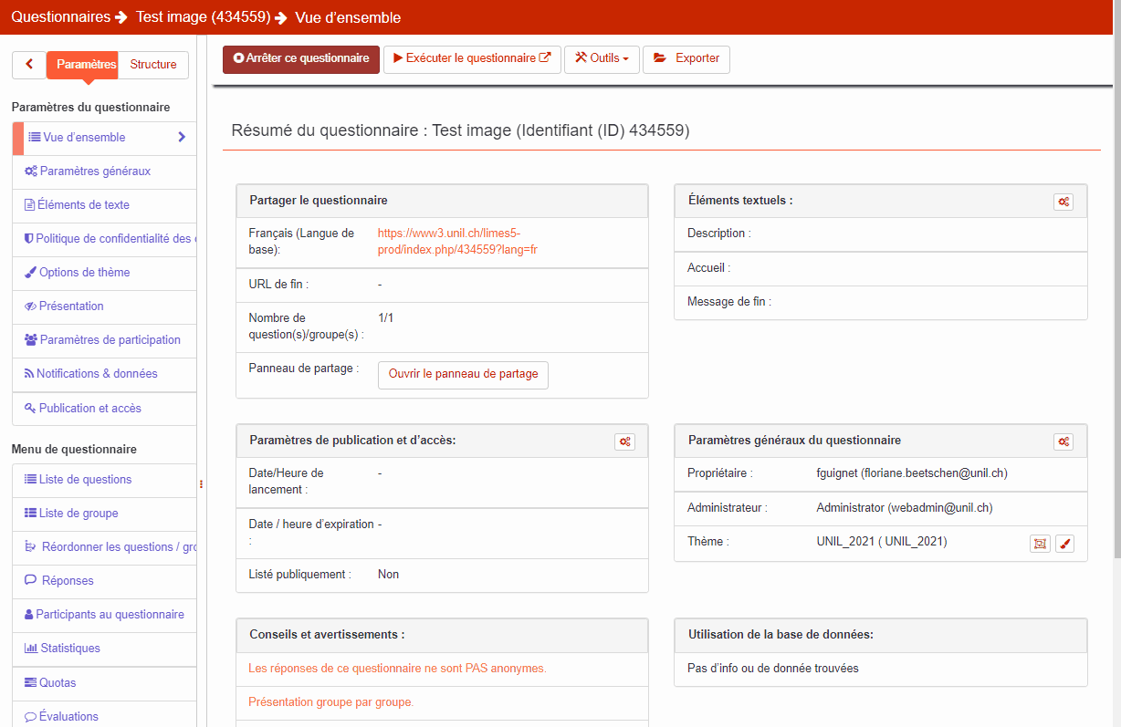Screen dimensions: 1121x727
Task: Click the gear icon in Éléments textuels panel
Action: coord(1063,202)
